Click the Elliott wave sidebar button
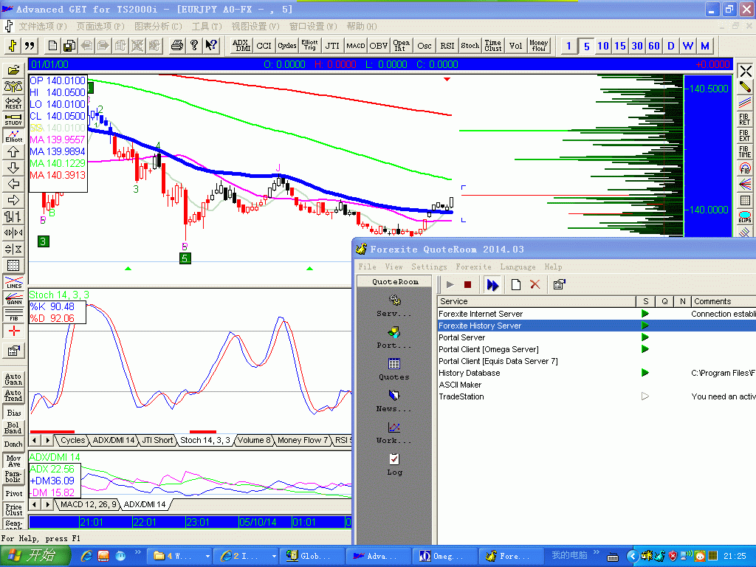This screenshot has height=567, width=756. click(x=13, y=136)
